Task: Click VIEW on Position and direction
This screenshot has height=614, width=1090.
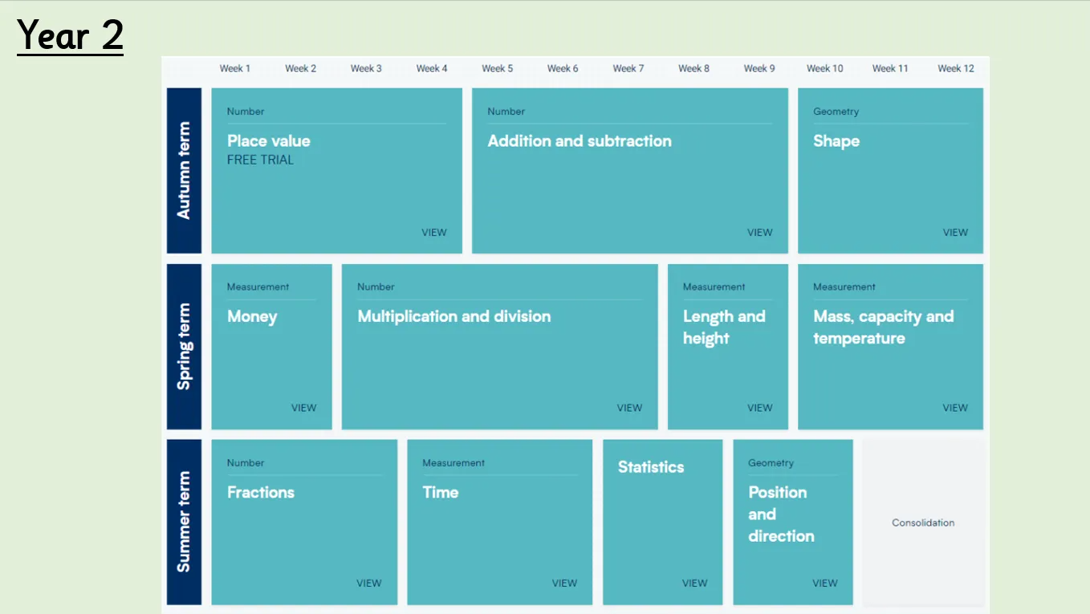Action: [824, 584]
